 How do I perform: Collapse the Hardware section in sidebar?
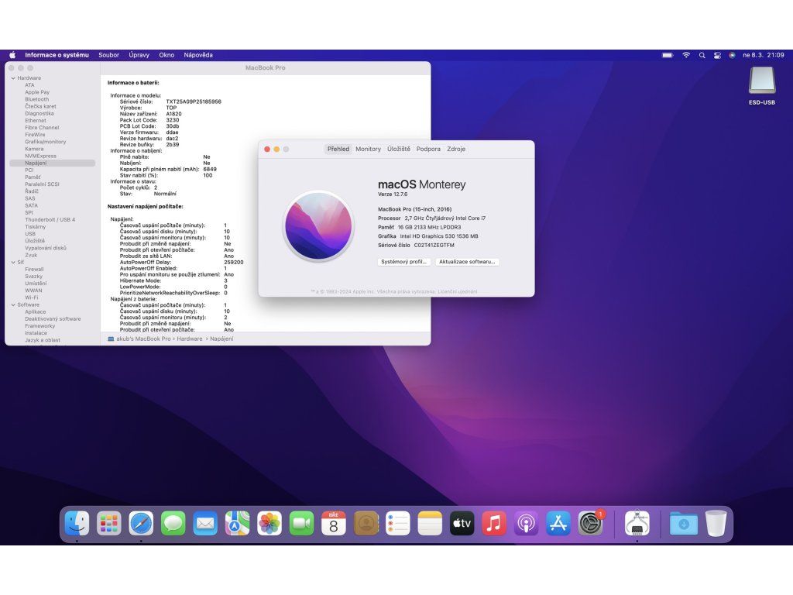12,78
